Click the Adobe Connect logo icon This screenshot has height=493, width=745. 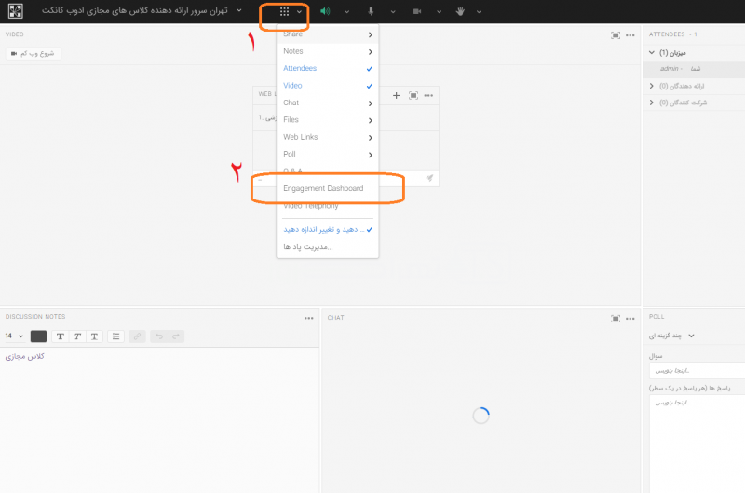coord(17,12)
